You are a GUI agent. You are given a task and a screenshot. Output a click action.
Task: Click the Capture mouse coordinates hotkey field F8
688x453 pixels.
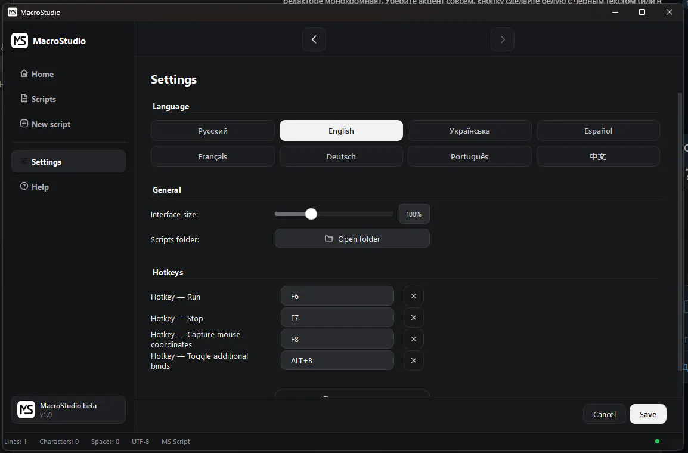[337, 339]
